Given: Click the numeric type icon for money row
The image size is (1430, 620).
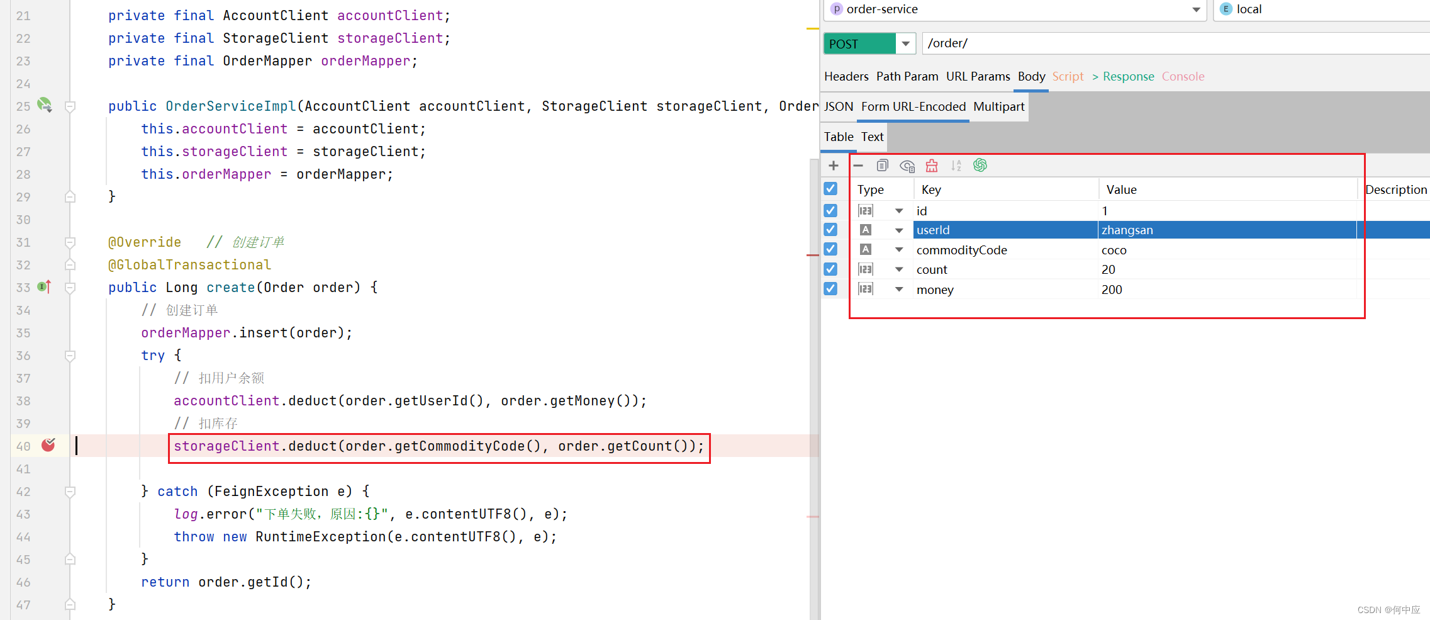Looking at the screenshot, I should [x=866, y=289].
